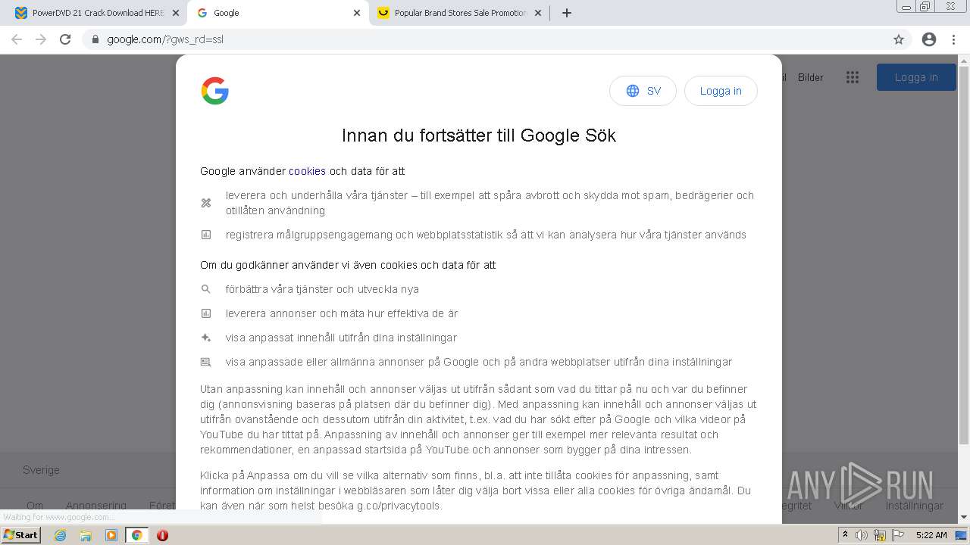
Task: Bookmark this page with the star icon
Action: point(899,39)
